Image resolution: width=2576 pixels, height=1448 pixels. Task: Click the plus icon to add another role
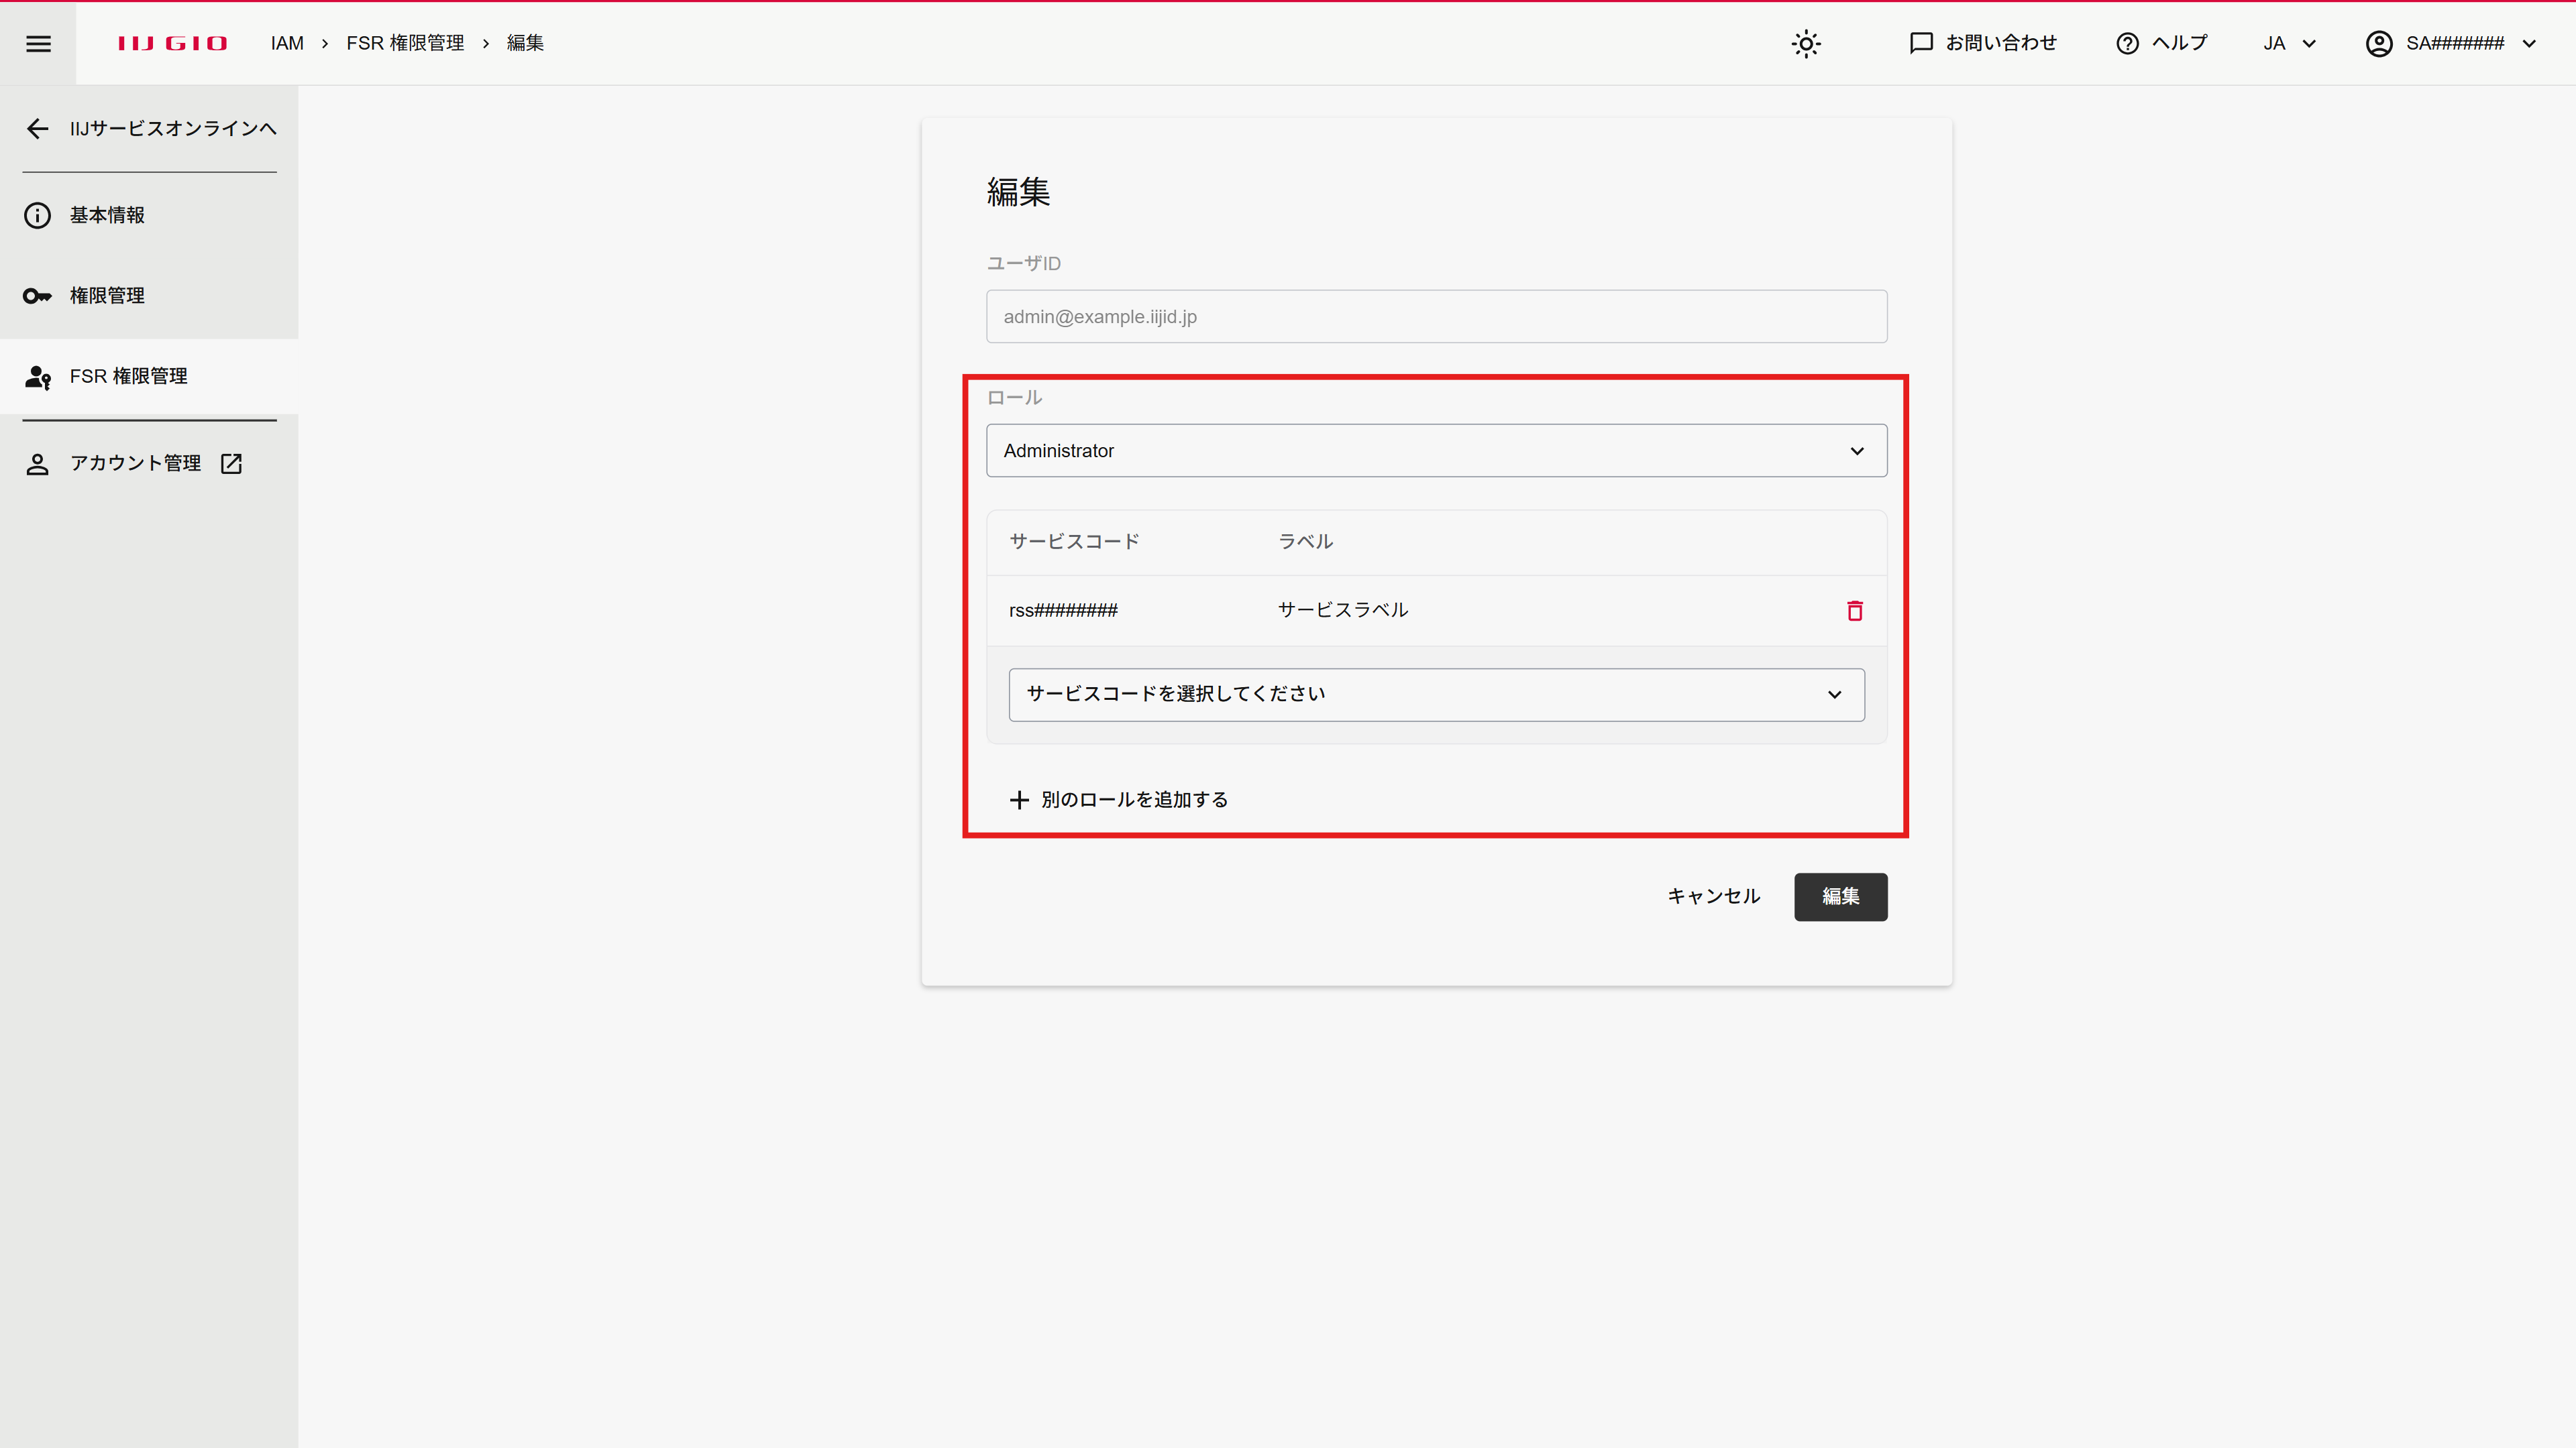(1018, 800)
